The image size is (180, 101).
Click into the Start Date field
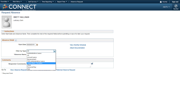pyautogui.click(x=31, y=45)
